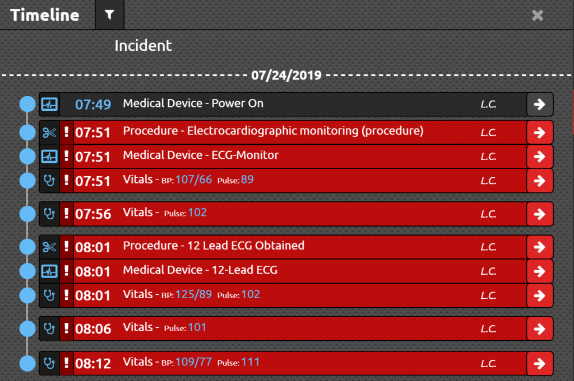Image resolution: width=574 pixels, height=381 pixels.
Task: Click stethoscope icon on 08:12 Vitals entry
Action: click(x=50, y=363)
